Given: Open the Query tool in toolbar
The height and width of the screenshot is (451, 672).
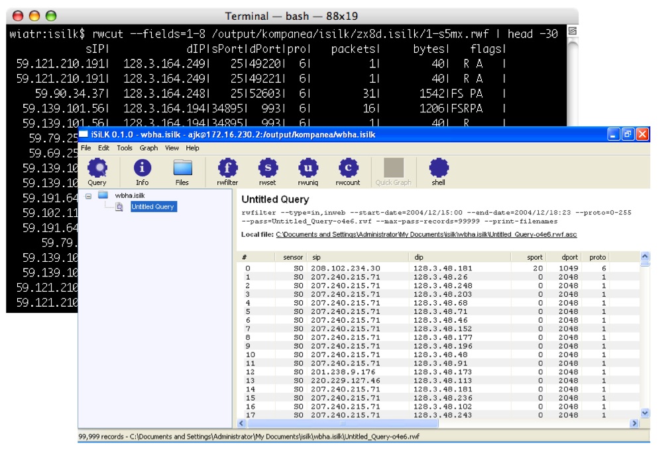Looking at the screenshot, I should point(97,169).
